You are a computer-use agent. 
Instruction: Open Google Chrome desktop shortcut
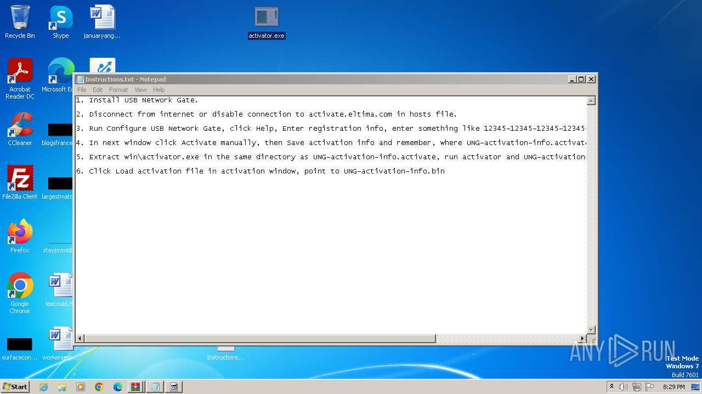point(20,293)
